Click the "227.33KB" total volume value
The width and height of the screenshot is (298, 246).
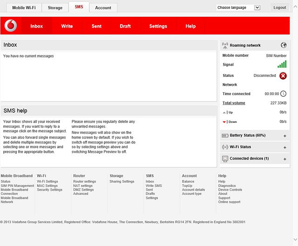click(x=278, y=103)
